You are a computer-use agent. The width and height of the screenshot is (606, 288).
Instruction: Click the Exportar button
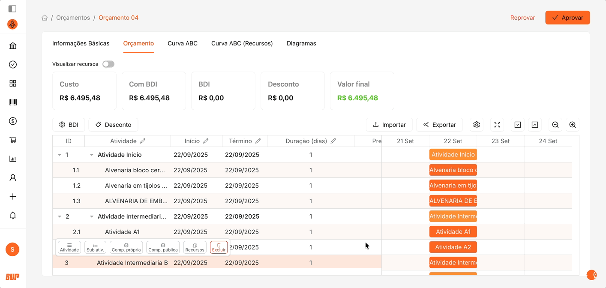click(x=439, y=125)
